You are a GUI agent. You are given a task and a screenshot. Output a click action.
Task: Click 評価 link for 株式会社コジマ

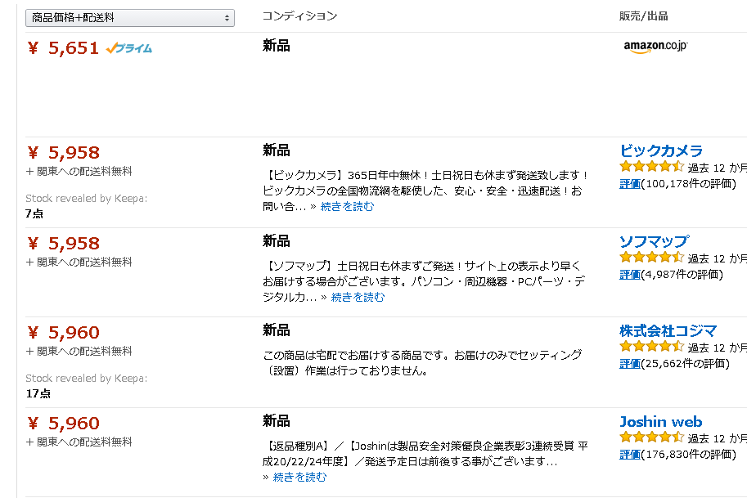[630, 364]
